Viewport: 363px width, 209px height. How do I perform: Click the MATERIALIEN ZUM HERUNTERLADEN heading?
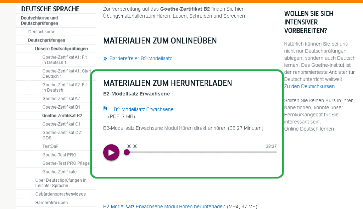tap(168, 83)
